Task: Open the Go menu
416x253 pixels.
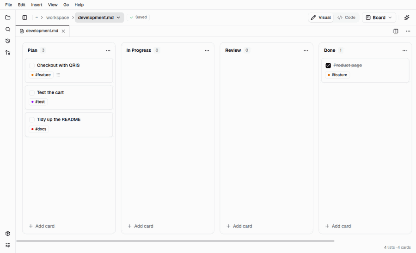Action: click(66, 5)
